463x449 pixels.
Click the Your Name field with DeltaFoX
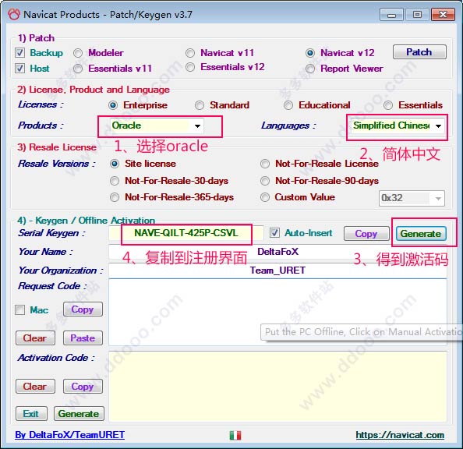click(x=277, y=252)
